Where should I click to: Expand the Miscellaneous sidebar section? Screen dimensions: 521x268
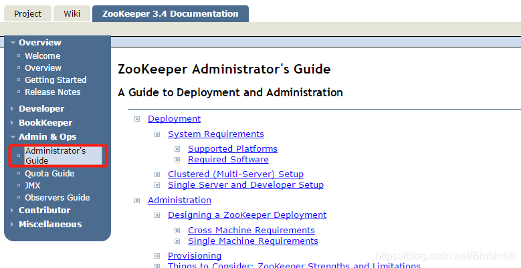pos(50,224)
